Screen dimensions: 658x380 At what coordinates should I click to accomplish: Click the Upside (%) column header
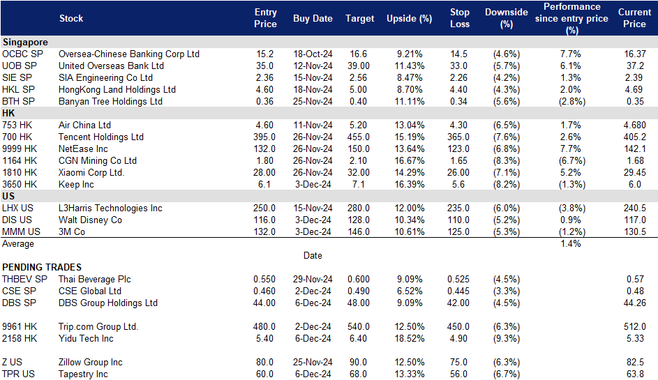(409, 18)
